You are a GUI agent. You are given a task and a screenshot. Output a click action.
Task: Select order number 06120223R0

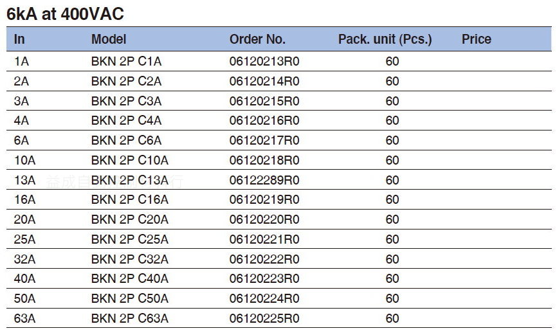pyautogui.click(x=264, y=278)
